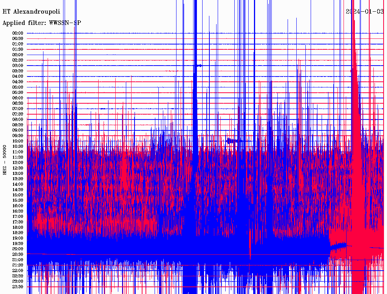Screen dimensions: 387x294
Task: Click the 07:30 time label
Action: [x=18, y=114]
